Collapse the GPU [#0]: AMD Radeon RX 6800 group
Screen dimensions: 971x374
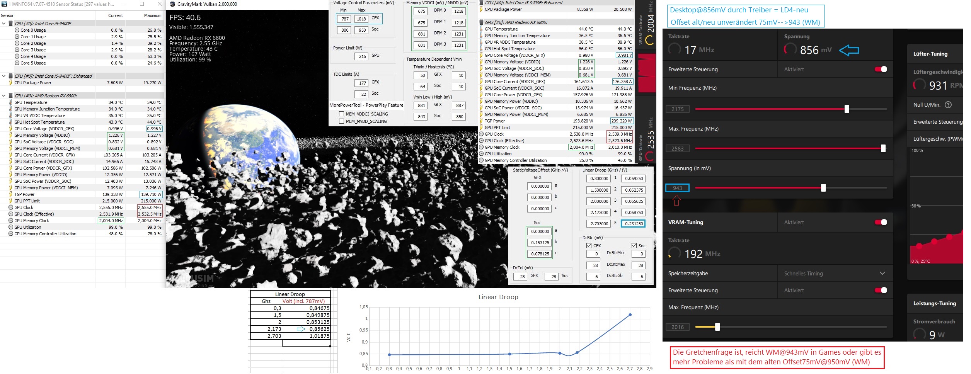click(4, 96)
